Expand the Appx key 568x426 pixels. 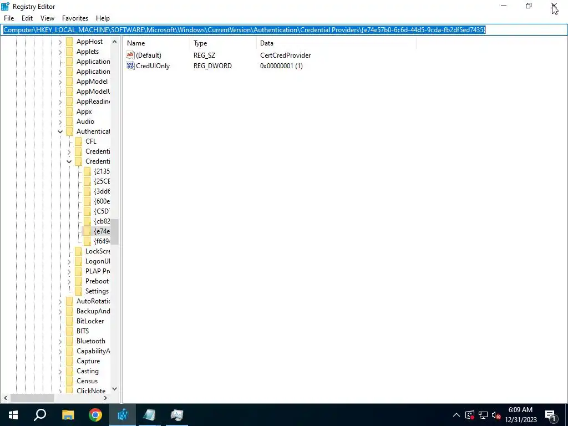(x=60, y=112)
